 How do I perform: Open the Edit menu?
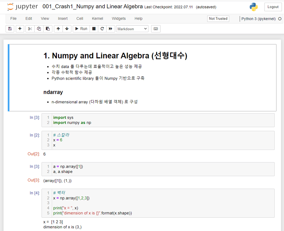coord(29,19)
